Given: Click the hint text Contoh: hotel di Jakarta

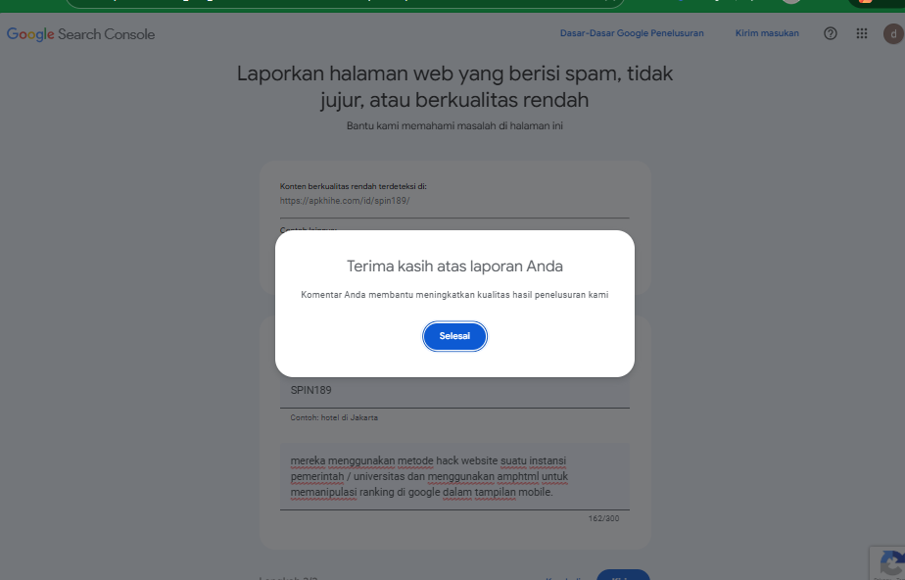Looking at the screenshot, I should (x=334, y=417).
